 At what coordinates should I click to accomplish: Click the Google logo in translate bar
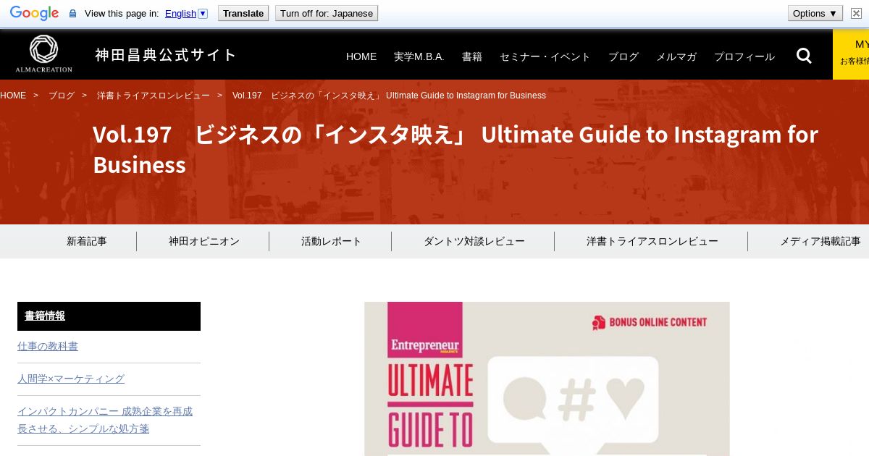click(x=34, y=13)
